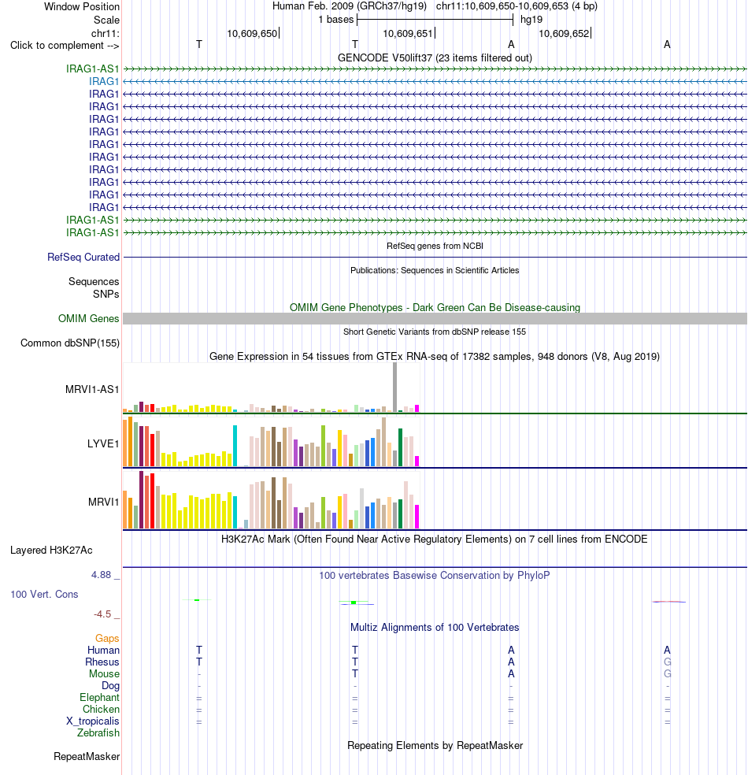748x775 pixels.
Task: Click the hg19 label beside the scale bar
Action: 531,20
